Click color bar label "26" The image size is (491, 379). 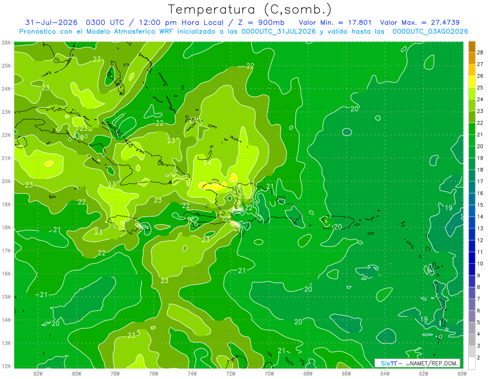[x=480, y=76]
